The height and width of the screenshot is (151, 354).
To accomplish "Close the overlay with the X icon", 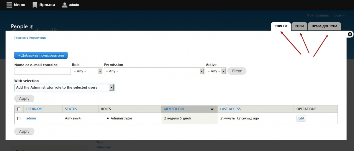I will point(350,34).
